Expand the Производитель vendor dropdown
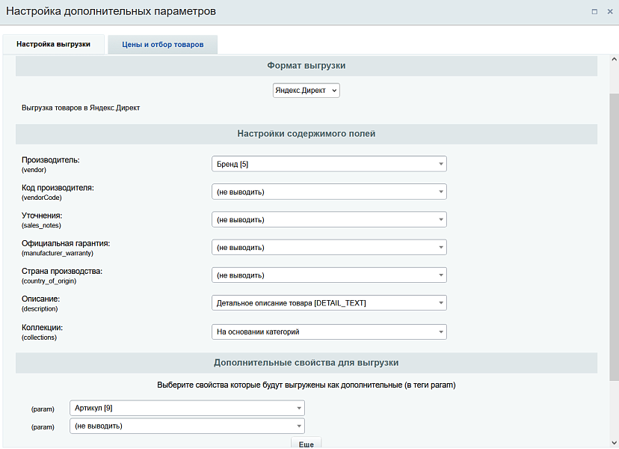The width and height of the screenshot is (619, 449). (329, 164)
